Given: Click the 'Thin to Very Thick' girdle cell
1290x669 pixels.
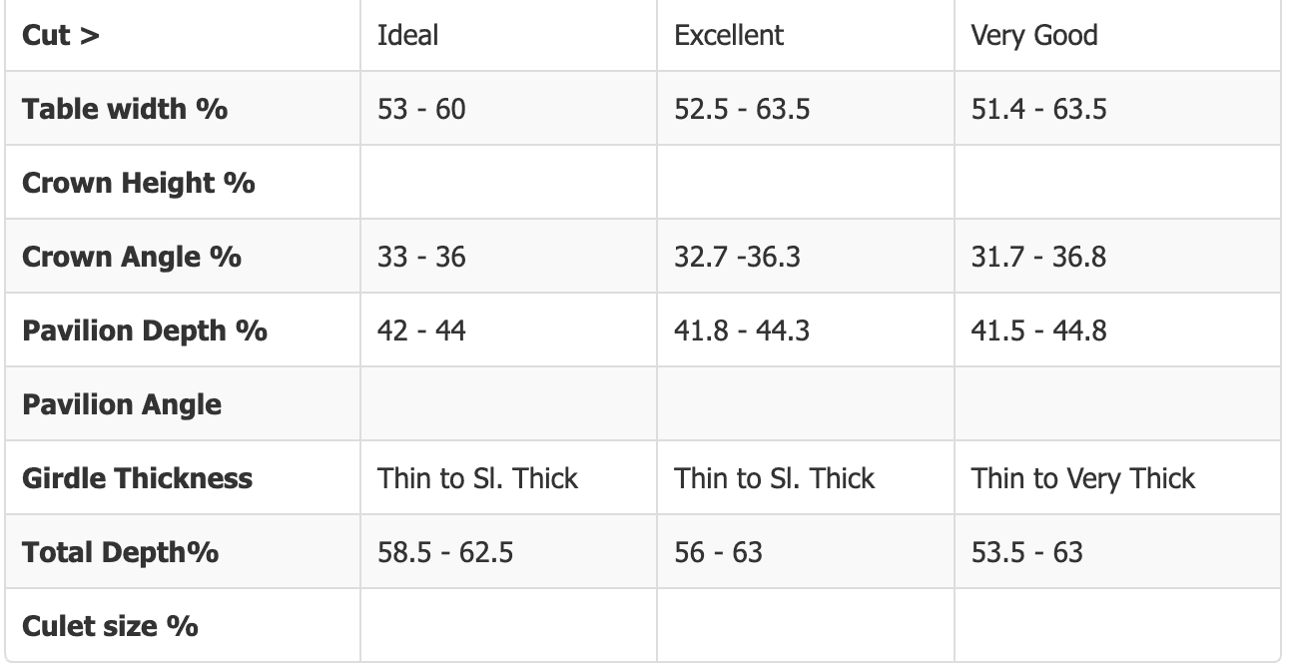Looking at the screenshot, I should pyautogui.click(x=1082, y=478).
